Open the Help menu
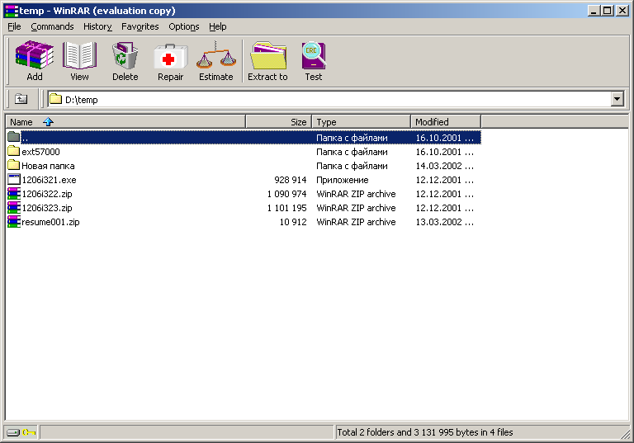Screen dimensions: 634x443 [x=218, y=26]
